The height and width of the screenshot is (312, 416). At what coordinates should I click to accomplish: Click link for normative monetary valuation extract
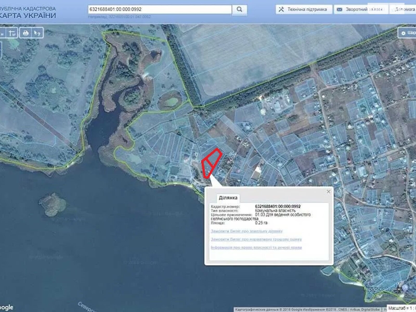[x=256, y=239]
